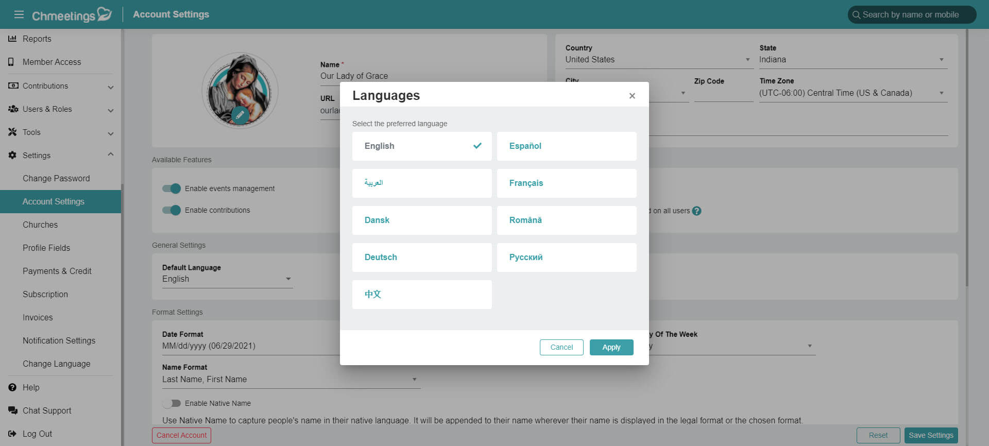Open the Time Zone dropdown
The height and width of the screenshot is (446, 989).
[853, 93]
